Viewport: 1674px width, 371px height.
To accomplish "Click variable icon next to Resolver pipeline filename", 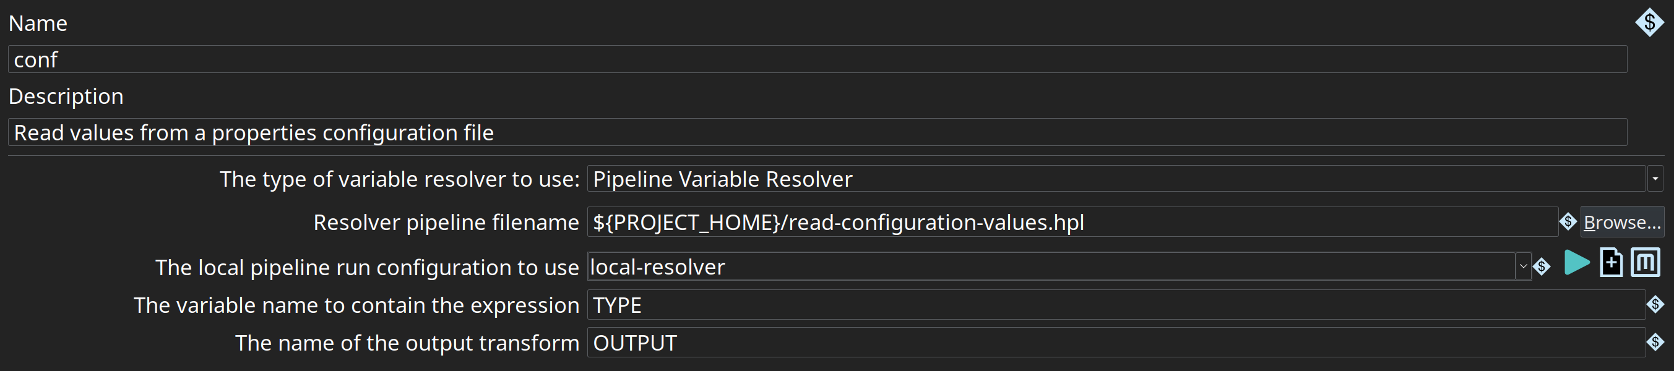I will 1568,222.
